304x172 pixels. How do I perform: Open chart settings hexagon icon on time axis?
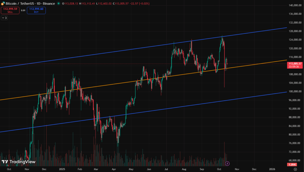click(x=295, y=169)
